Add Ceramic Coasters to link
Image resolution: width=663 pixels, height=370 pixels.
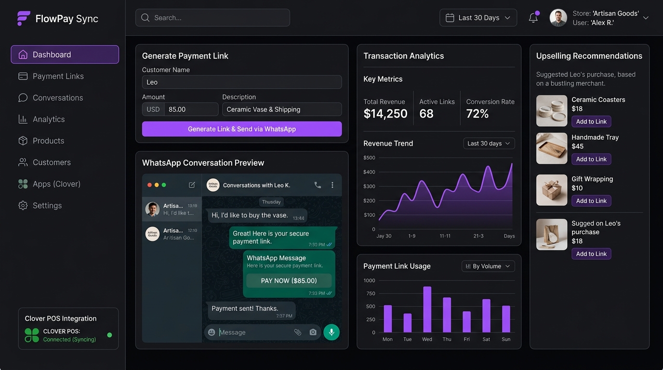pos(591,121)
